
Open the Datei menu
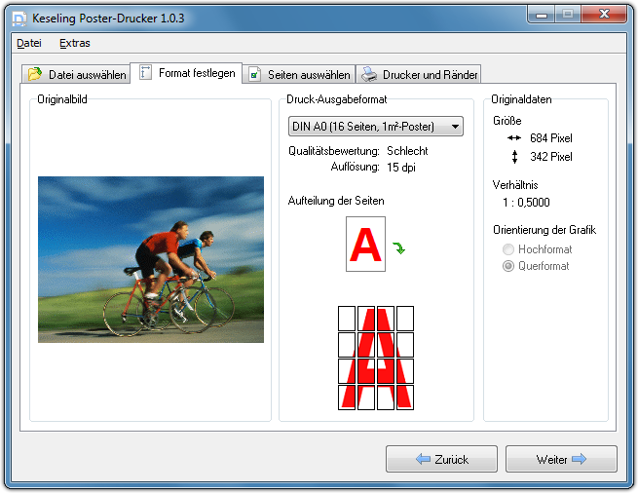click(x=29, y=43)
